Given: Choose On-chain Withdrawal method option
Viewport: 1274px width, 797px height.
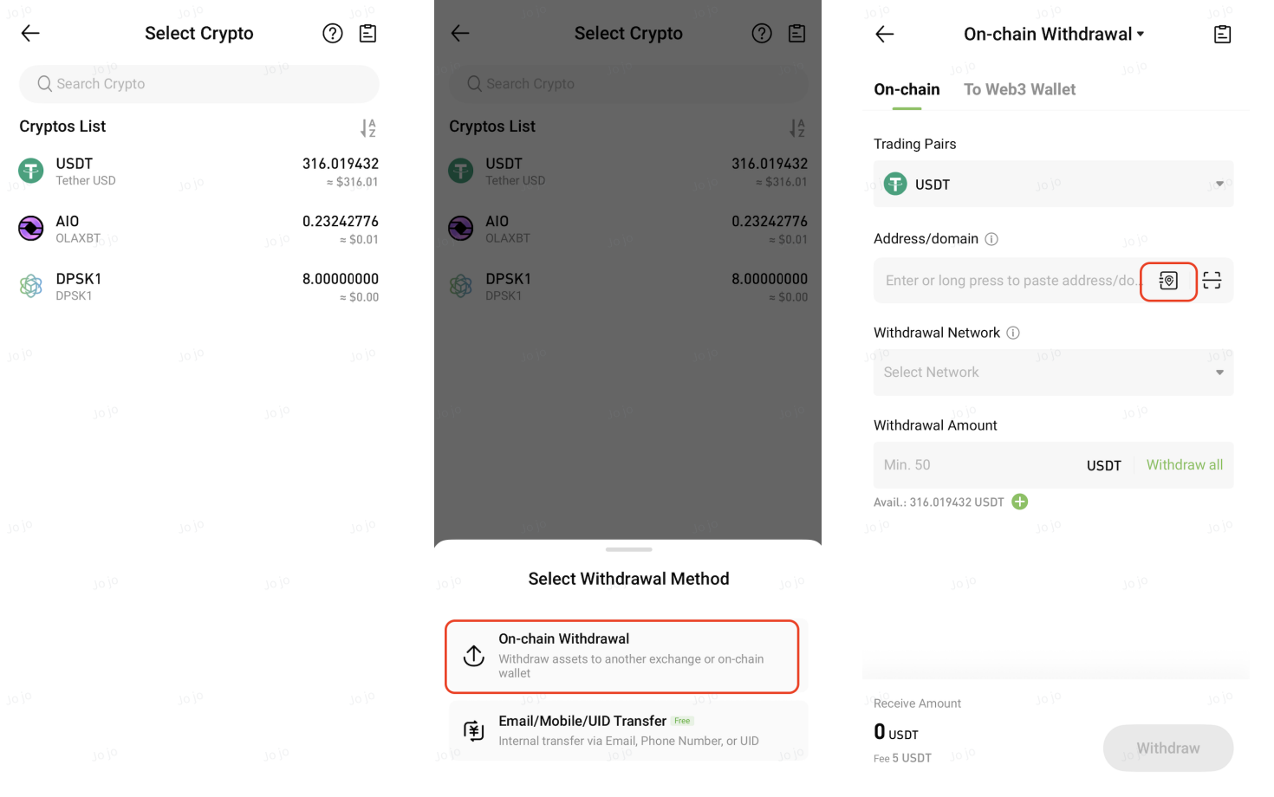Looking at the screenshot, I should 621,656.
